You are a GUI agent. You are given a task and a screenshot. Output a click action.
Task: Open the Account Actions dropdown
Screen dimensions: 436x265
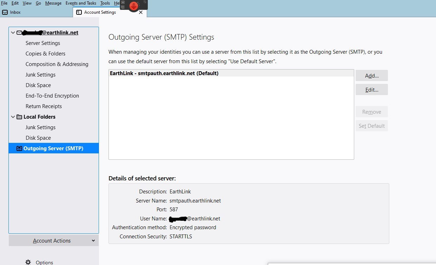click(x=54, y=240)
